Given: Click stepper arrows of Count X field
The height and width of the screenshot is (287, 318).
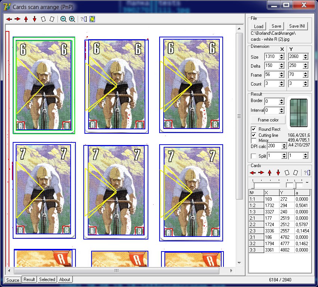Looking at the screenshot, I should (x=281, y=84).
